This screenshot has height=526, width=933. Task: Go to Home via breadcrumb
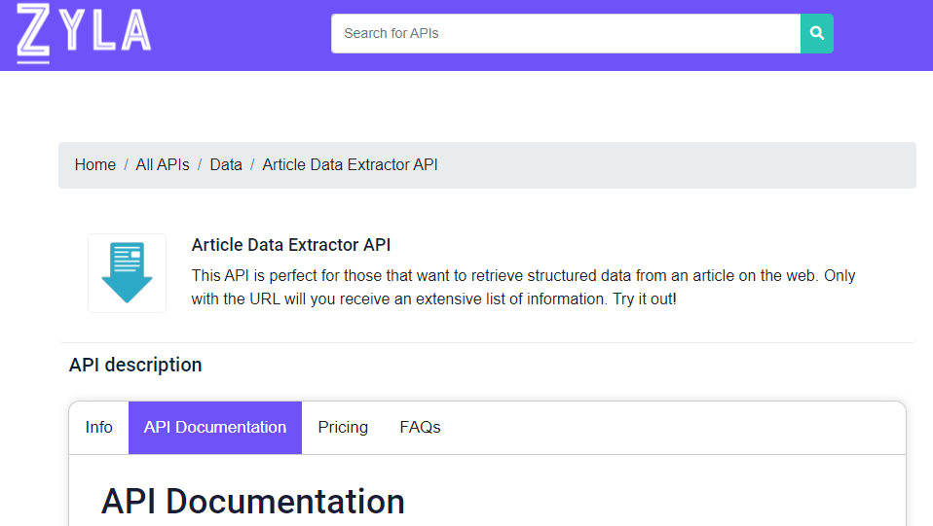tap(95, 164)
